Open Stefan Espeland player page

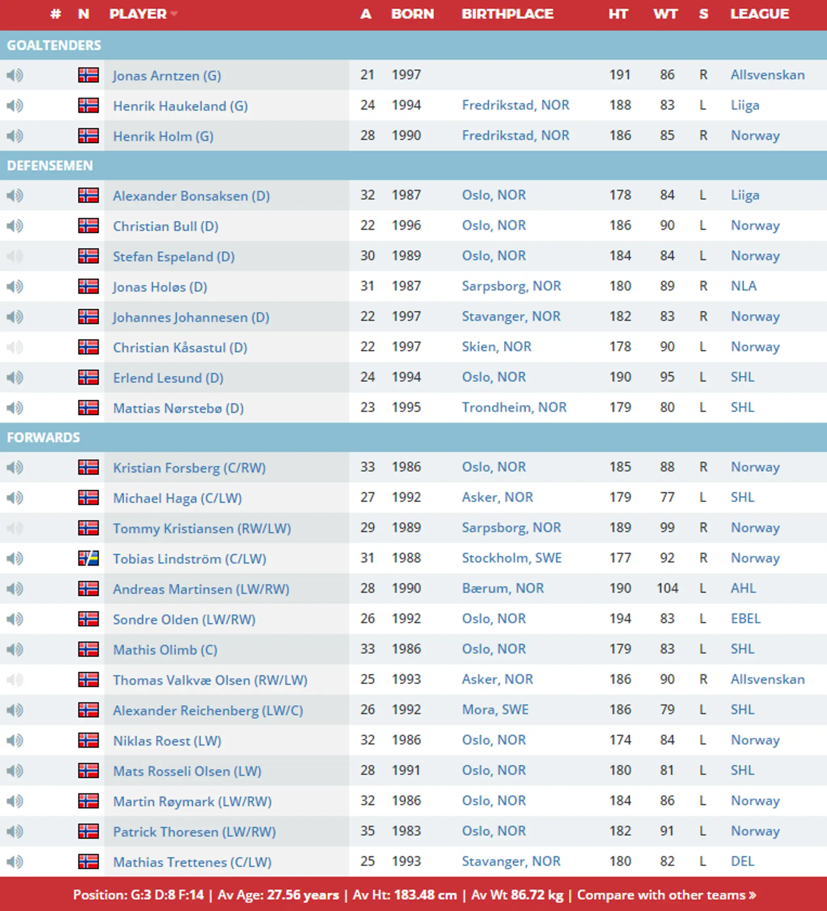[x=174, y=257]
